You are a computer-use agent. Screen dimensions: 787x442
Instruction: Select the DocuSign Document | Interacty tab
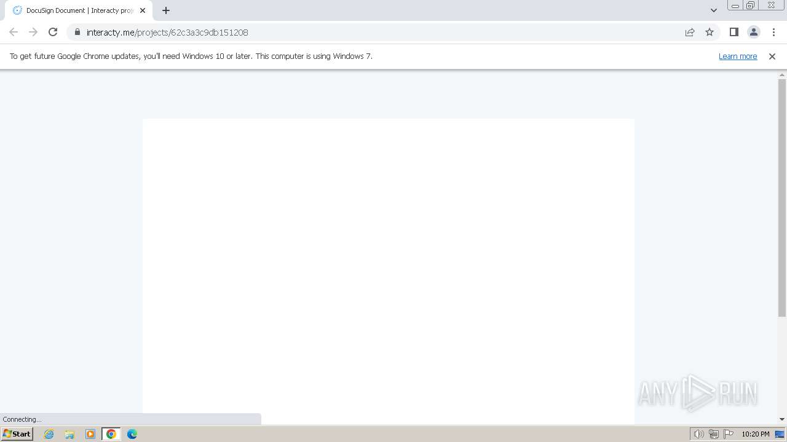pyautogui.click(x=79, y=10)
